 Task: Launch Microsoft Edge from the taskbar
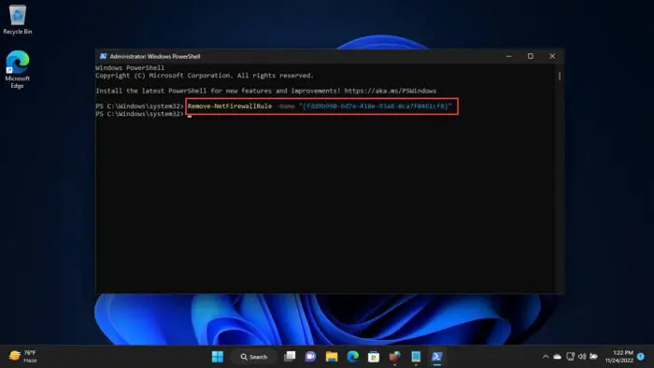tap(353, 357)
